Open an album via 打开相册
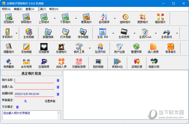189x124 pixels. 66,33
